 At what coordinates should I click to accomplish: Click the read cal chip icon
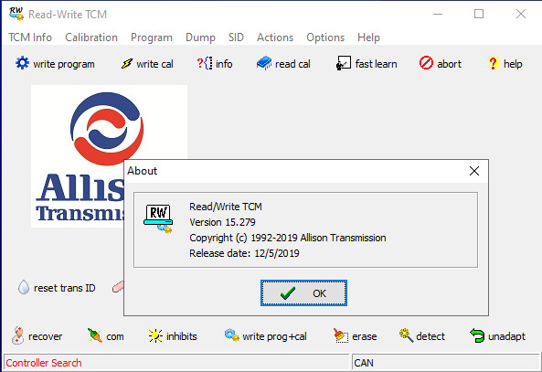tap(264, 63)
